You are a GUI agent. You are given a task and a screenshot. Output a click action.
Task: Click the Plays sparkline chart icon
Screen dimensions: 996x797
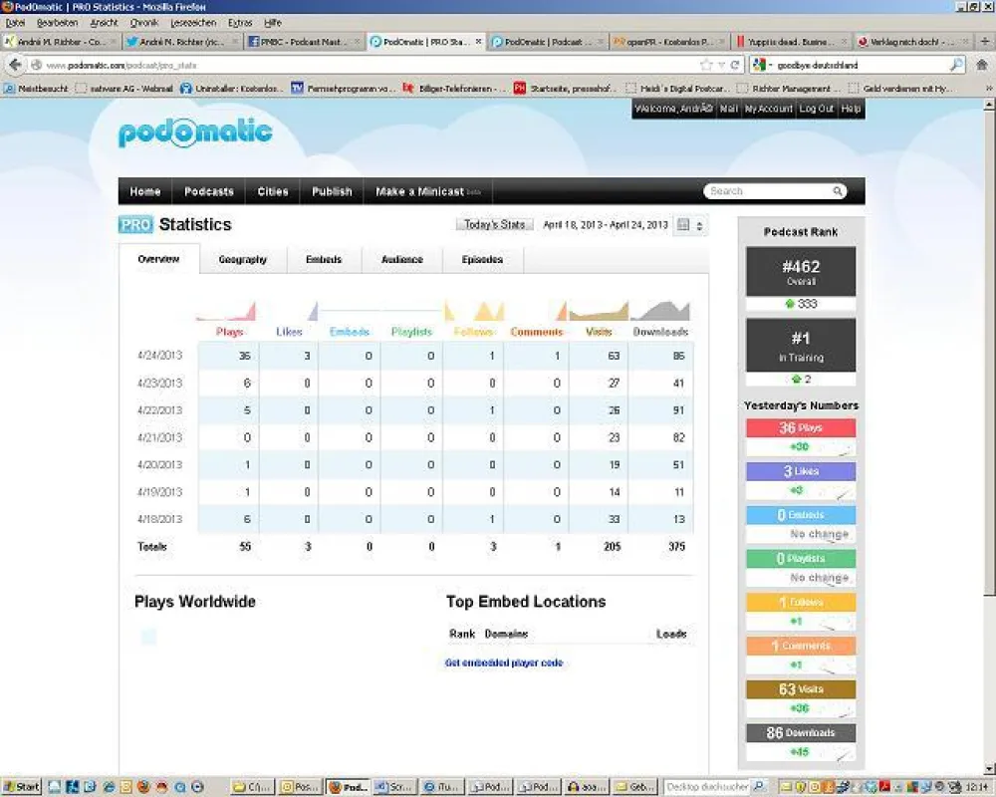(227, 312)
